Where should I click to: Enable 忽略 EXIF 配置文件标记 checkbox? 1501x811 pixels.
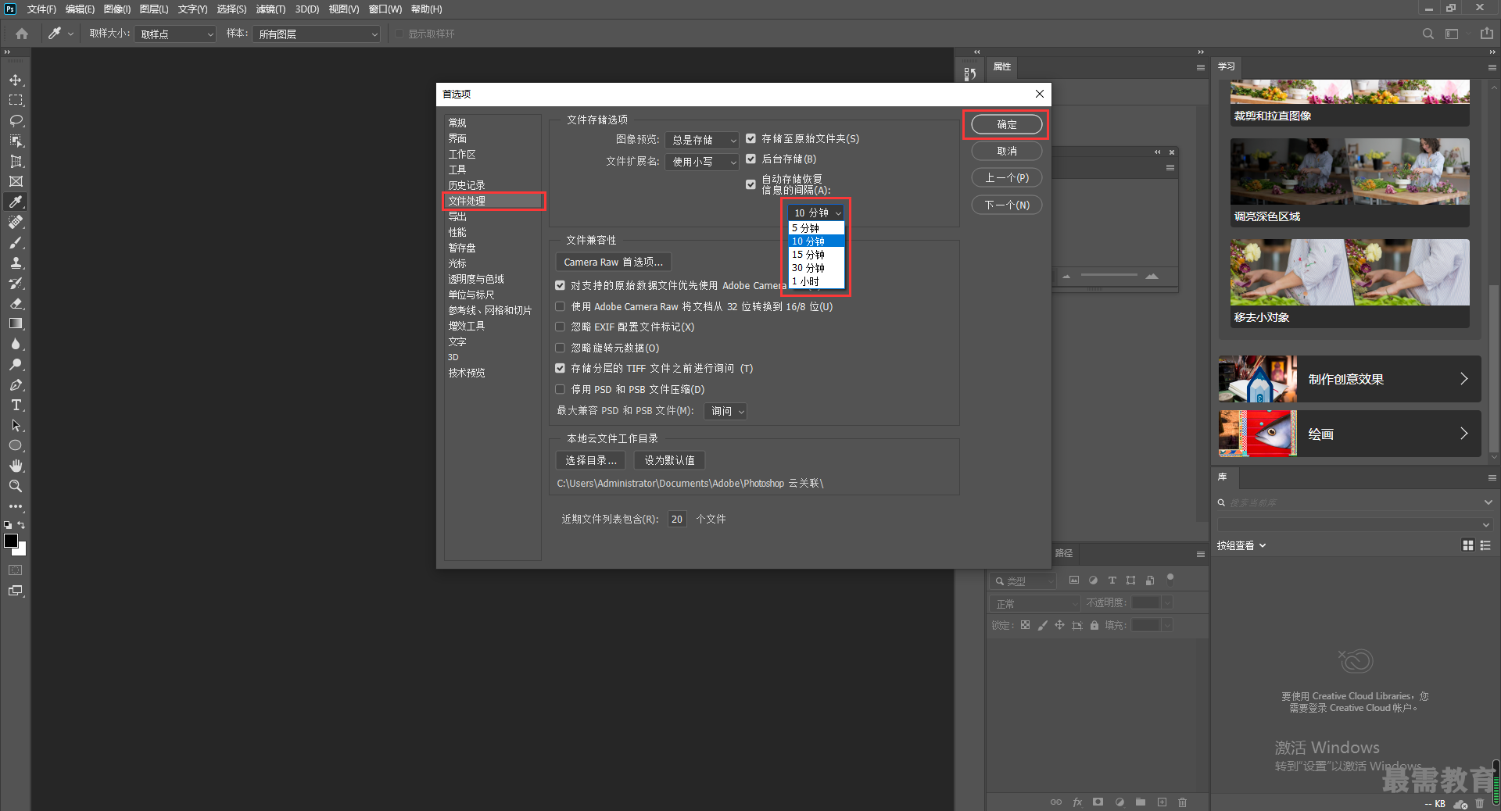pos(560,327)
